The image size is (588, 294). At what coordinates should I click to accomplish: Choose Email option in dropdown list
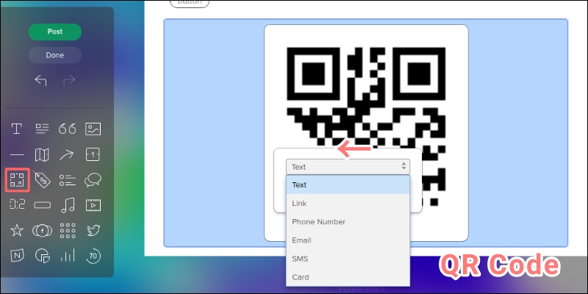tap(348, 240)
